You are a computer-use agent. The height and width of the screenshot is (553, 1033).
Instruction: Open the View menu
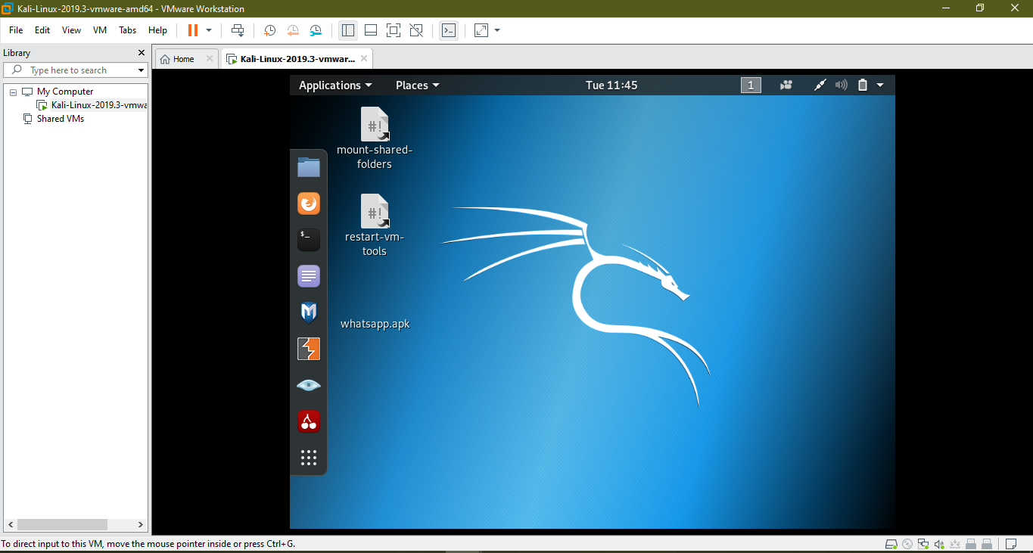[x=71, y=30]
